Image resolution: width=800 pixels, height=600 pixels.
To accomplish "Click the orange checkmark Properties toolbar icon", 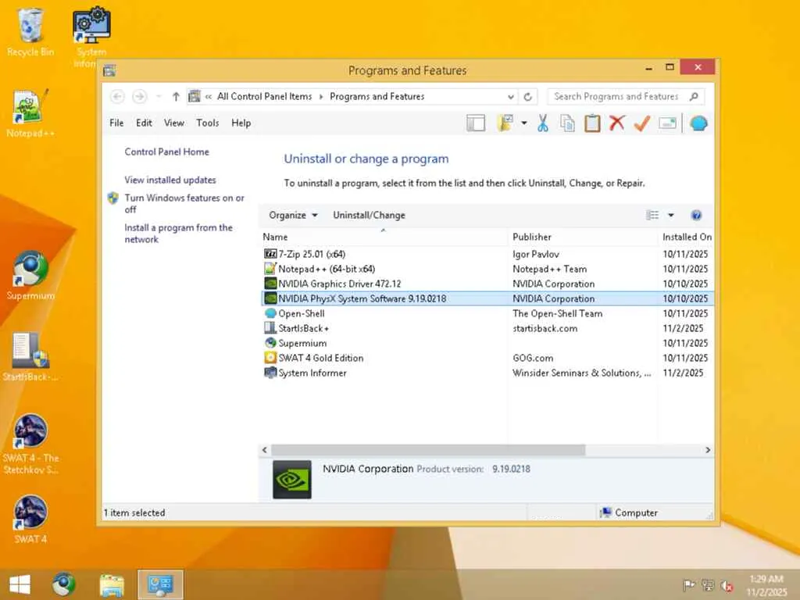I will pos(642,123).
